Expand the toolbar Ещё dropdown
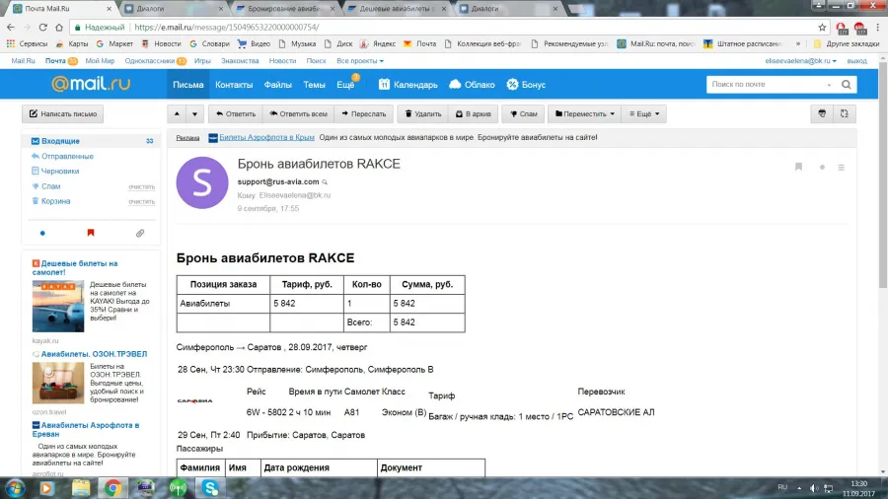888x499 pixels. coord(644,113)
